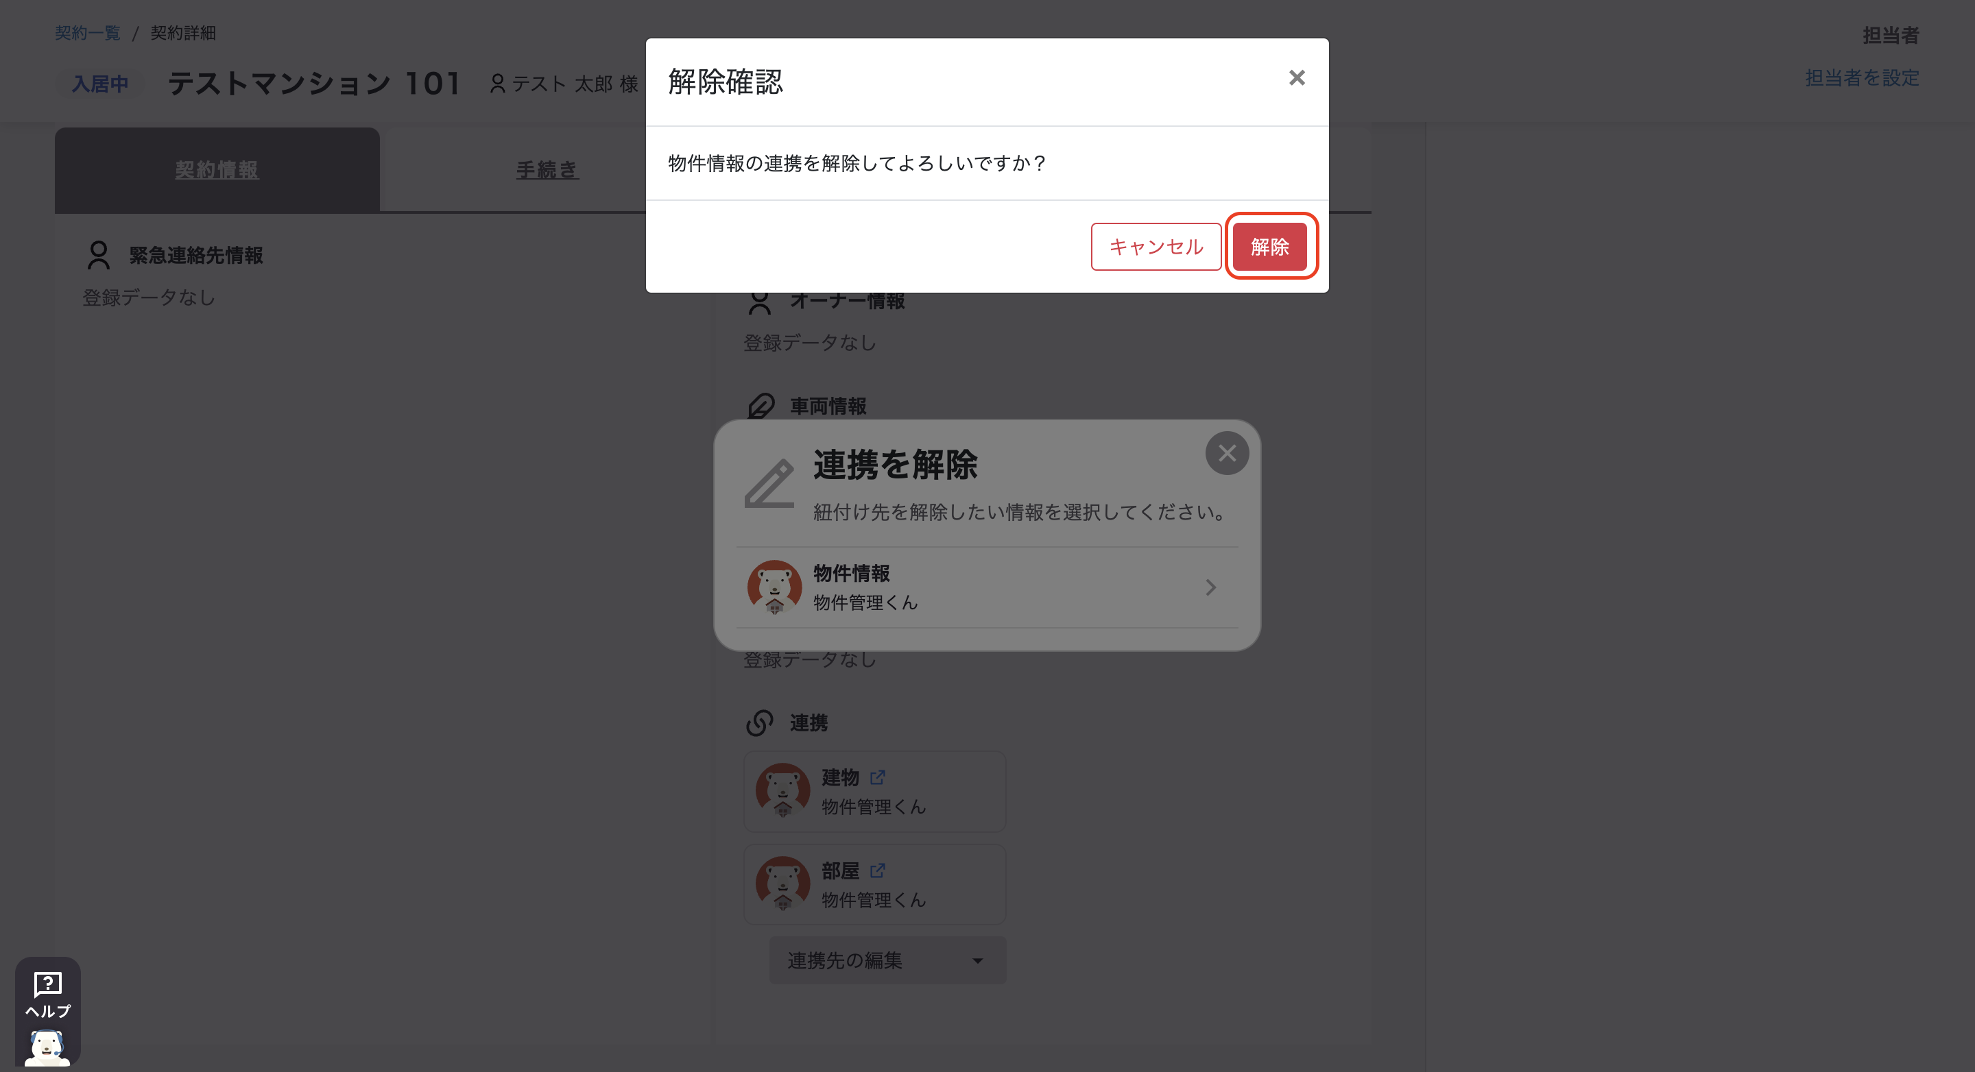This screenshot has width=1975, height=1072.
Task: Click the feather icon beside 車両情報
Action: pos(761,406)
